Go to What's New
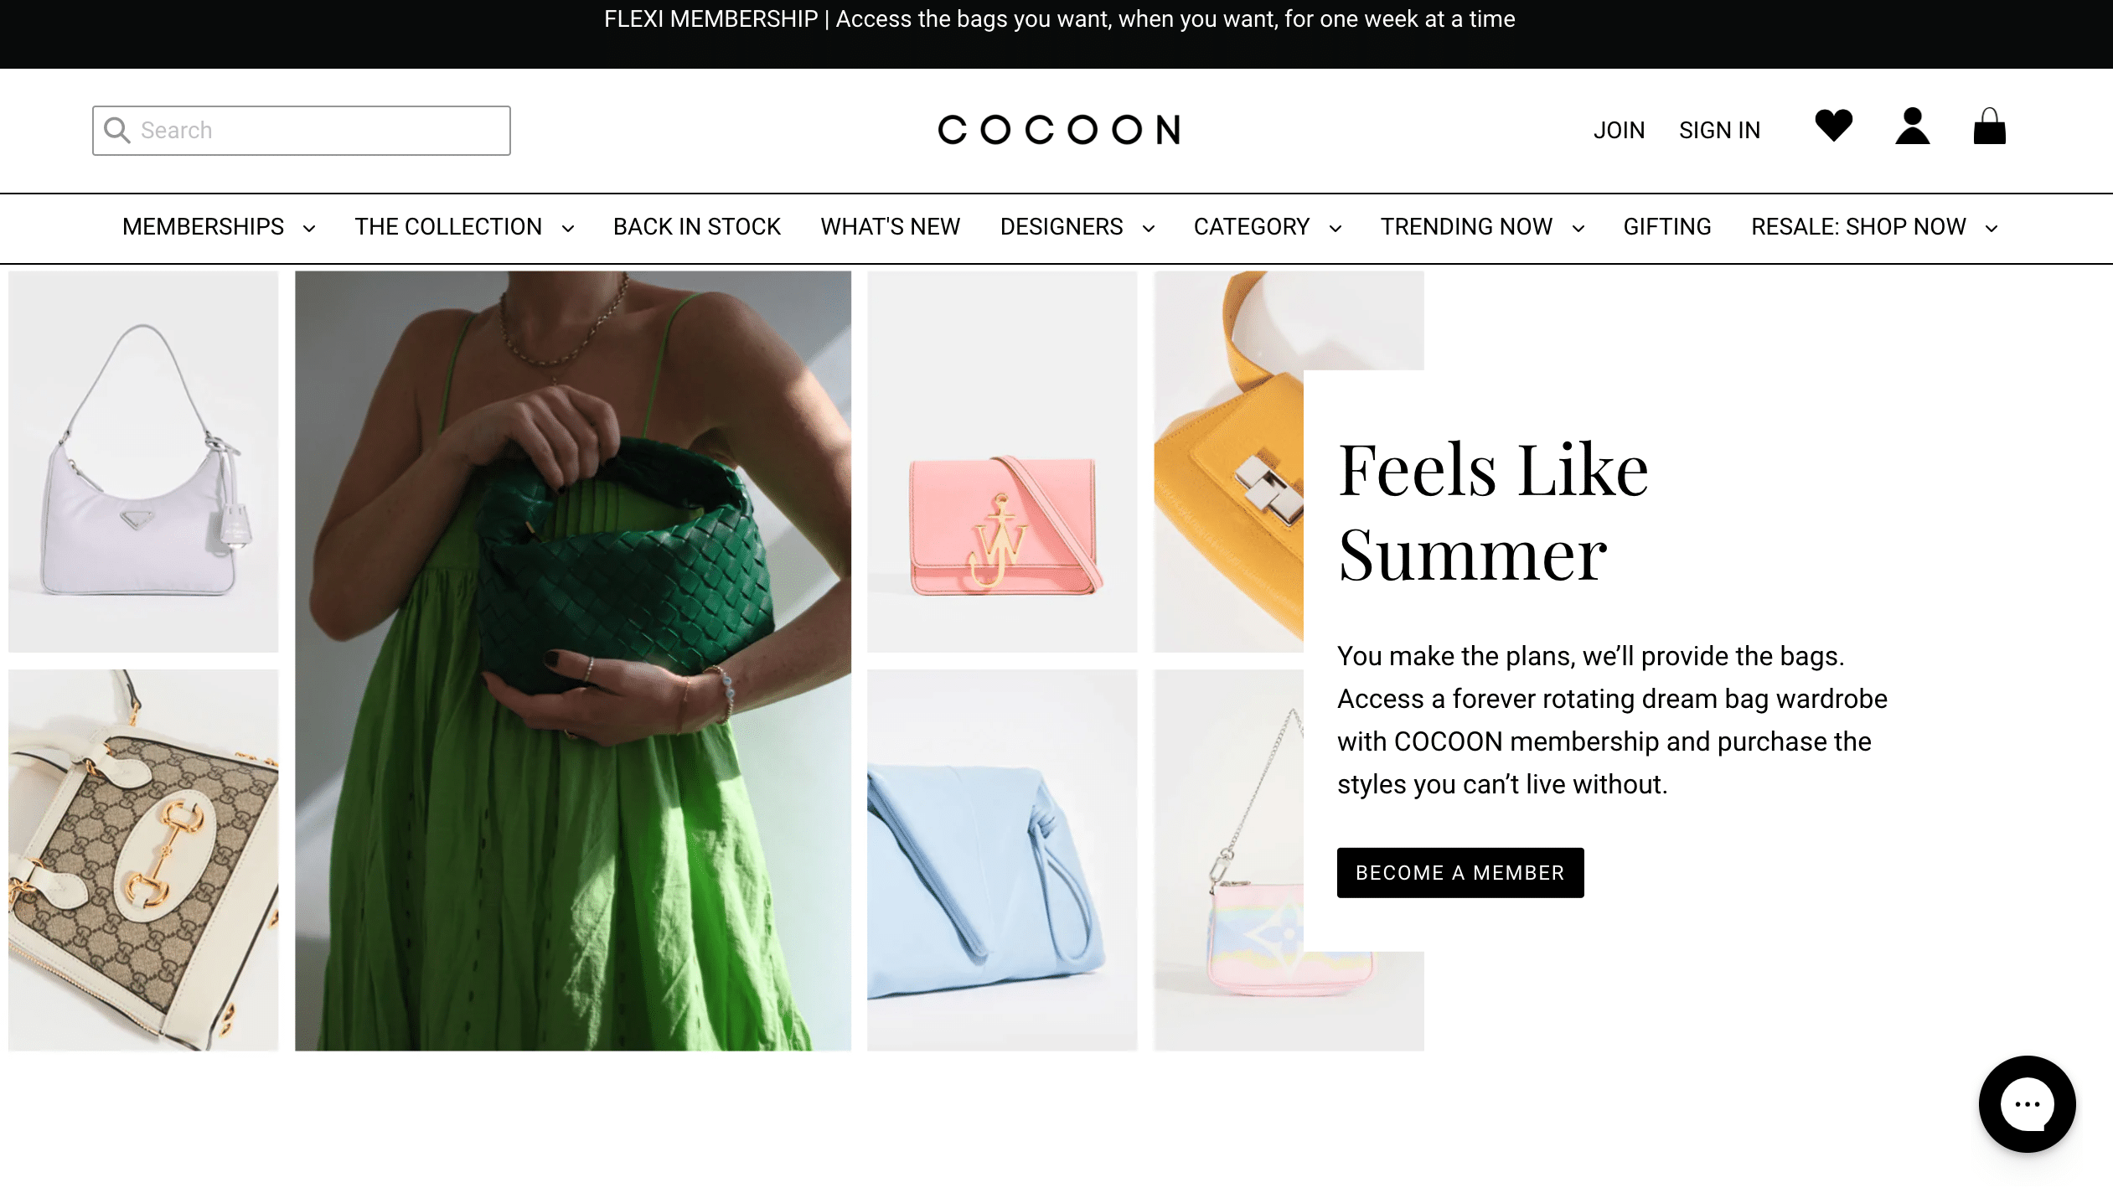2113x1188 pixels. [x=890, y=227]
